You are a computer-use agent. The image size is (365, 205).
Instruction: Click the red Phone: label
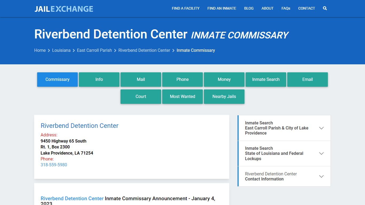(x=47, y=159)
